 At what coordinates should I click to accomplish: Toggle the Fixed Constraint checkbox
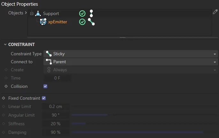coord(44,98)
